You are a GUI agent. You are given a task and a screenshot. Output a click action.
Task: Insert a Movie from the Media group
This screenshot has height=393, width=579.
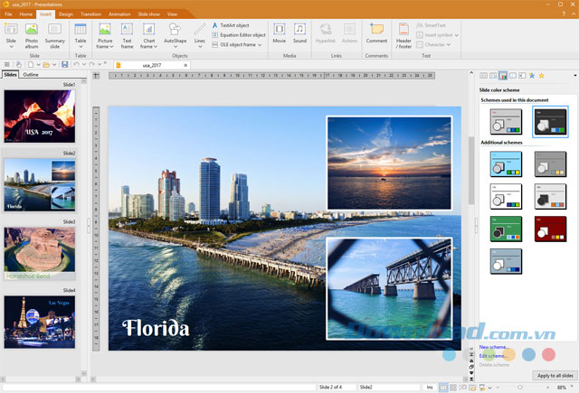click(280, 31)
